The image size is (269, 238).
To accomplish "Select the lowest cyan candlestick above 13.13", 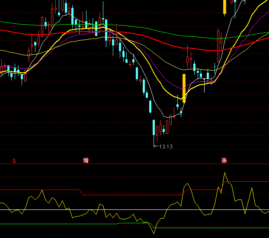I will (154, 128).
